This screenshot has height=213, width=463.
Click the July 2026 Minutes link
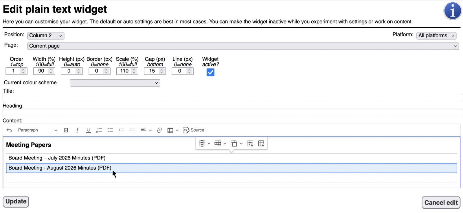pos(57,158)
